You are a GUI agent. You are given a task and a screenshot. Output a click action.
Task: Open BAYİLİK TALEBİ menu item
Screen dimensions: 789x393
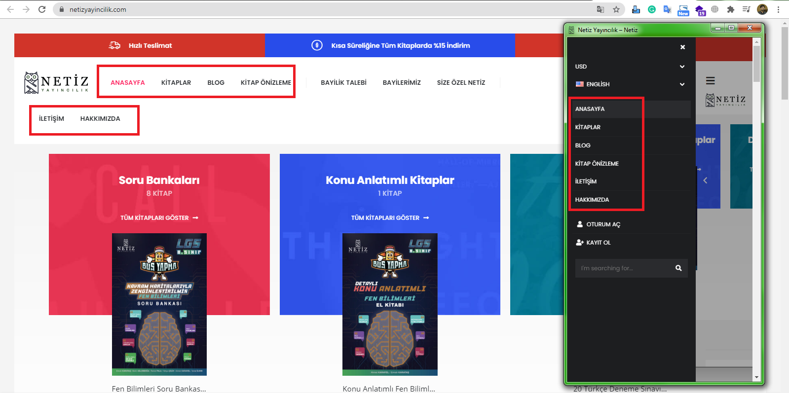tap(343, 83)
